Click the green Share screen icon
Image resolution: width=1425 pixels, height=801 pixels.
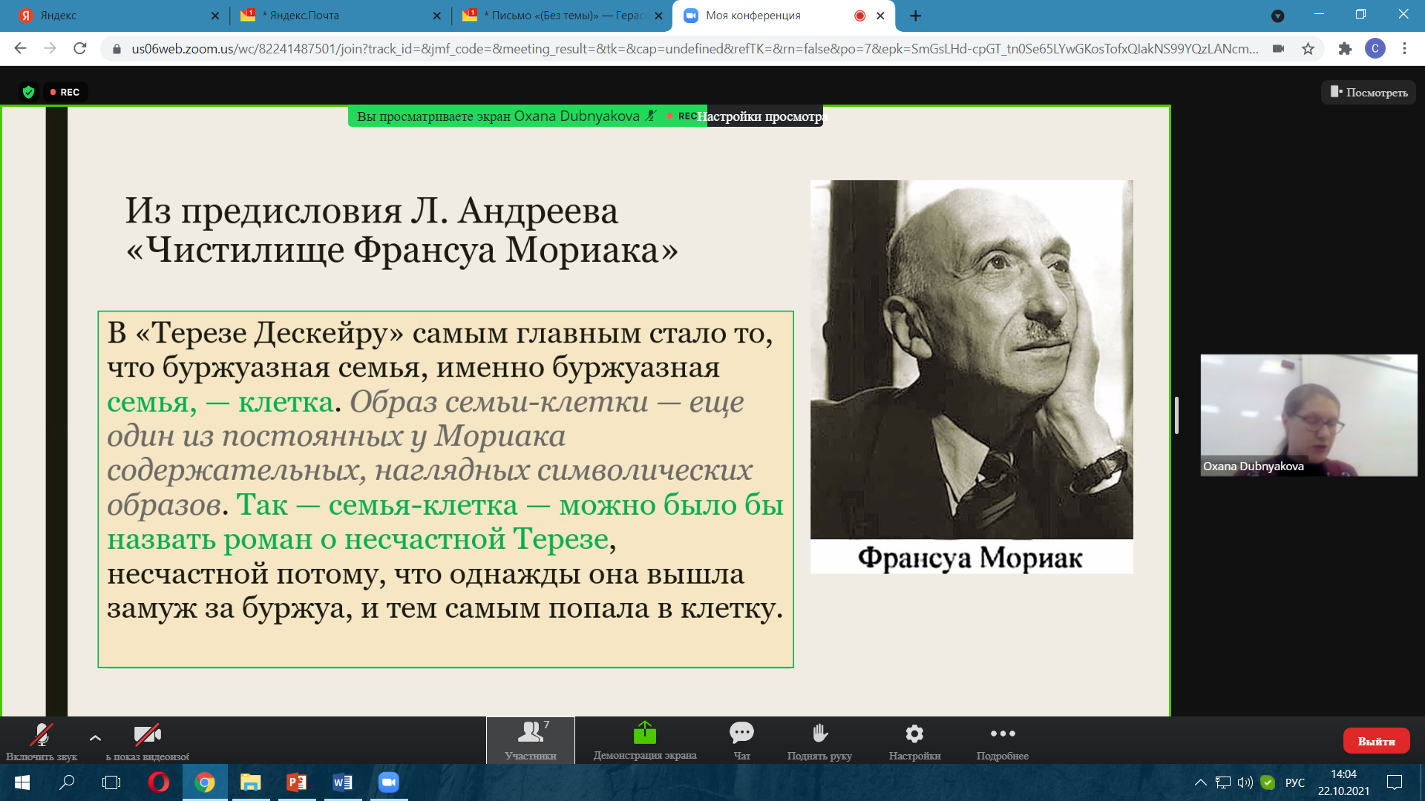(644, 734)
